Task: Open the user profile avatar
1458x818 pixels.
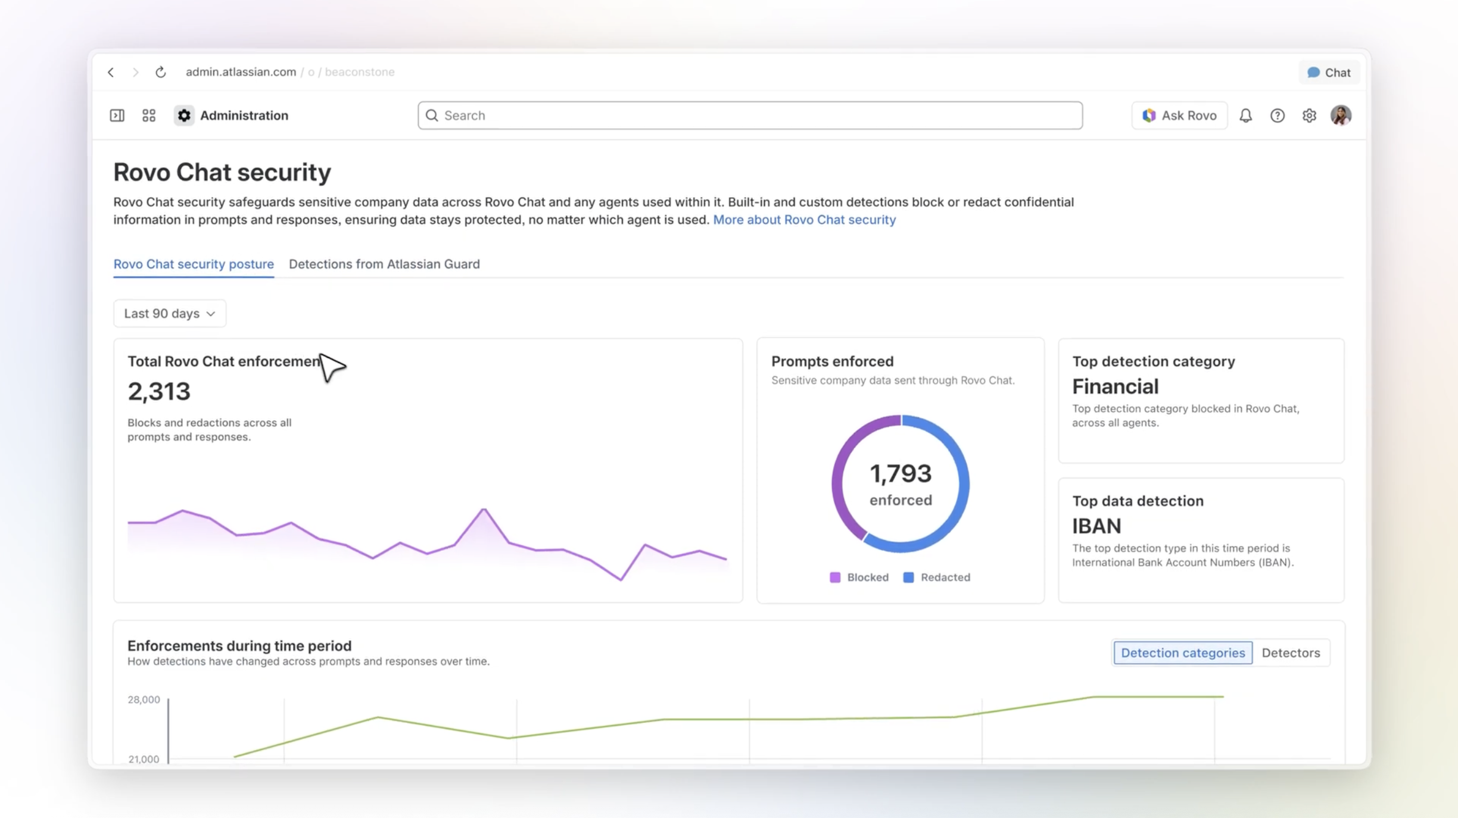Action: pyautogui.click(x=1341, y=115)
